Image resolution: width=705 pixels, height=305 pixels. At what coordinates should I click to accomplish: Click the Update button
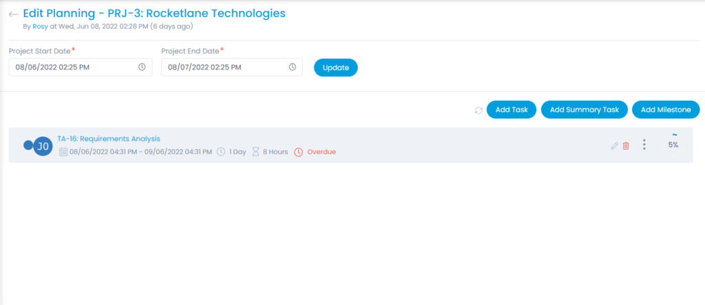(336, 67)
